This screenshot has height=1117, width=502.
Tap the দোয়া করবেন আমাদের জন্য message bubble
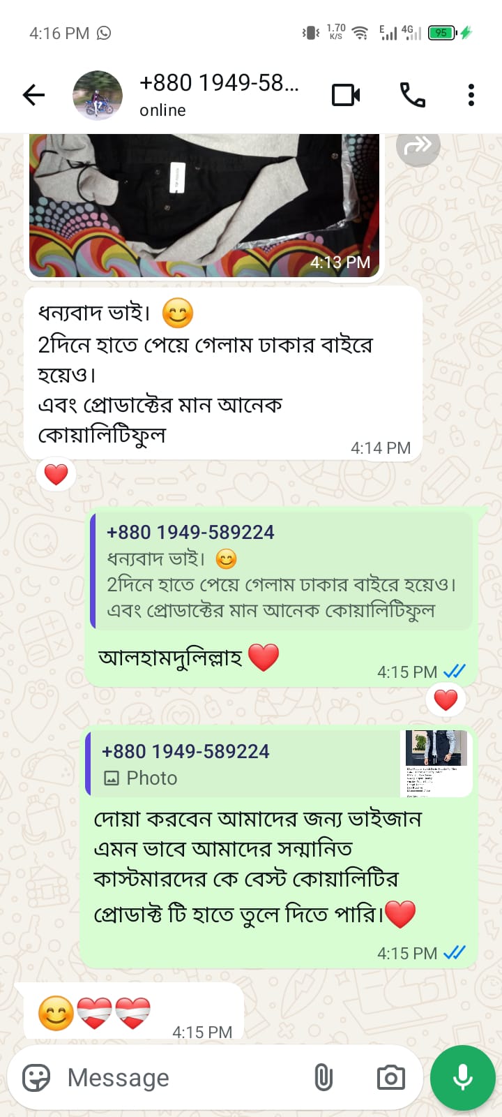[279, 847]
